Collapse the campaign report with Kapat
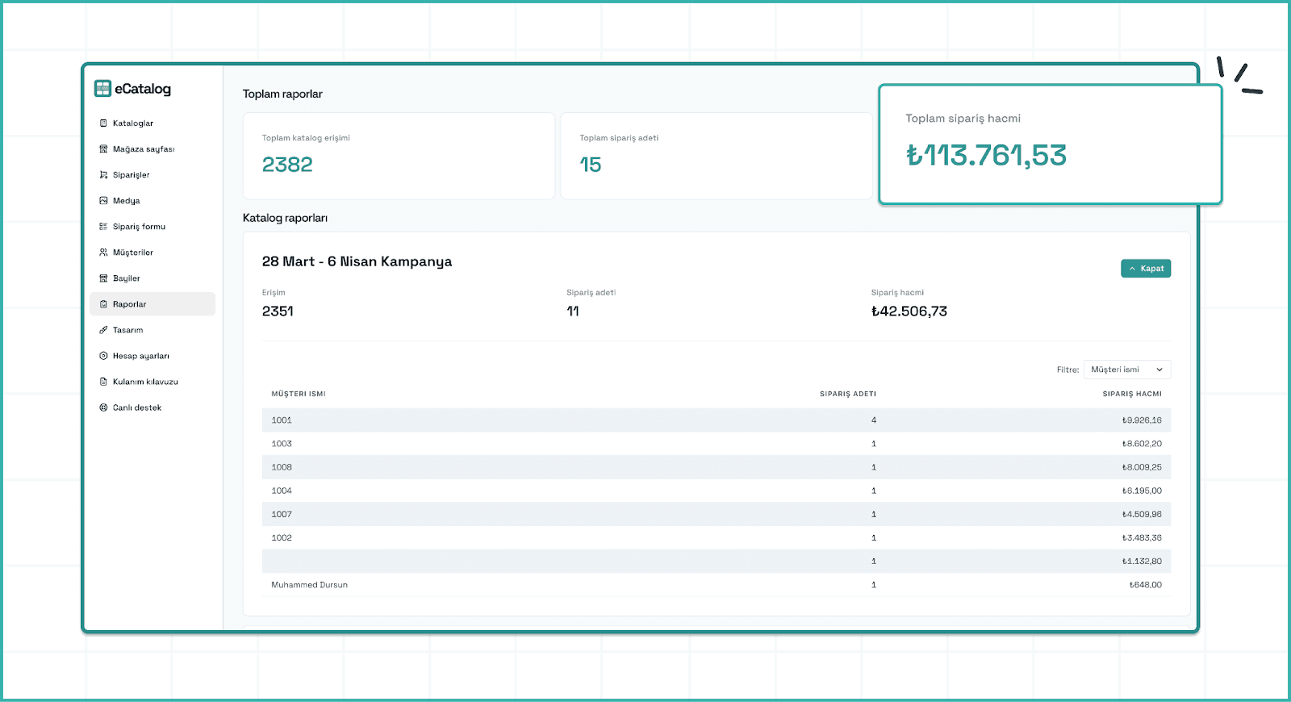The height and width of the screenshot is (702, 1291). click(1145, 269)
